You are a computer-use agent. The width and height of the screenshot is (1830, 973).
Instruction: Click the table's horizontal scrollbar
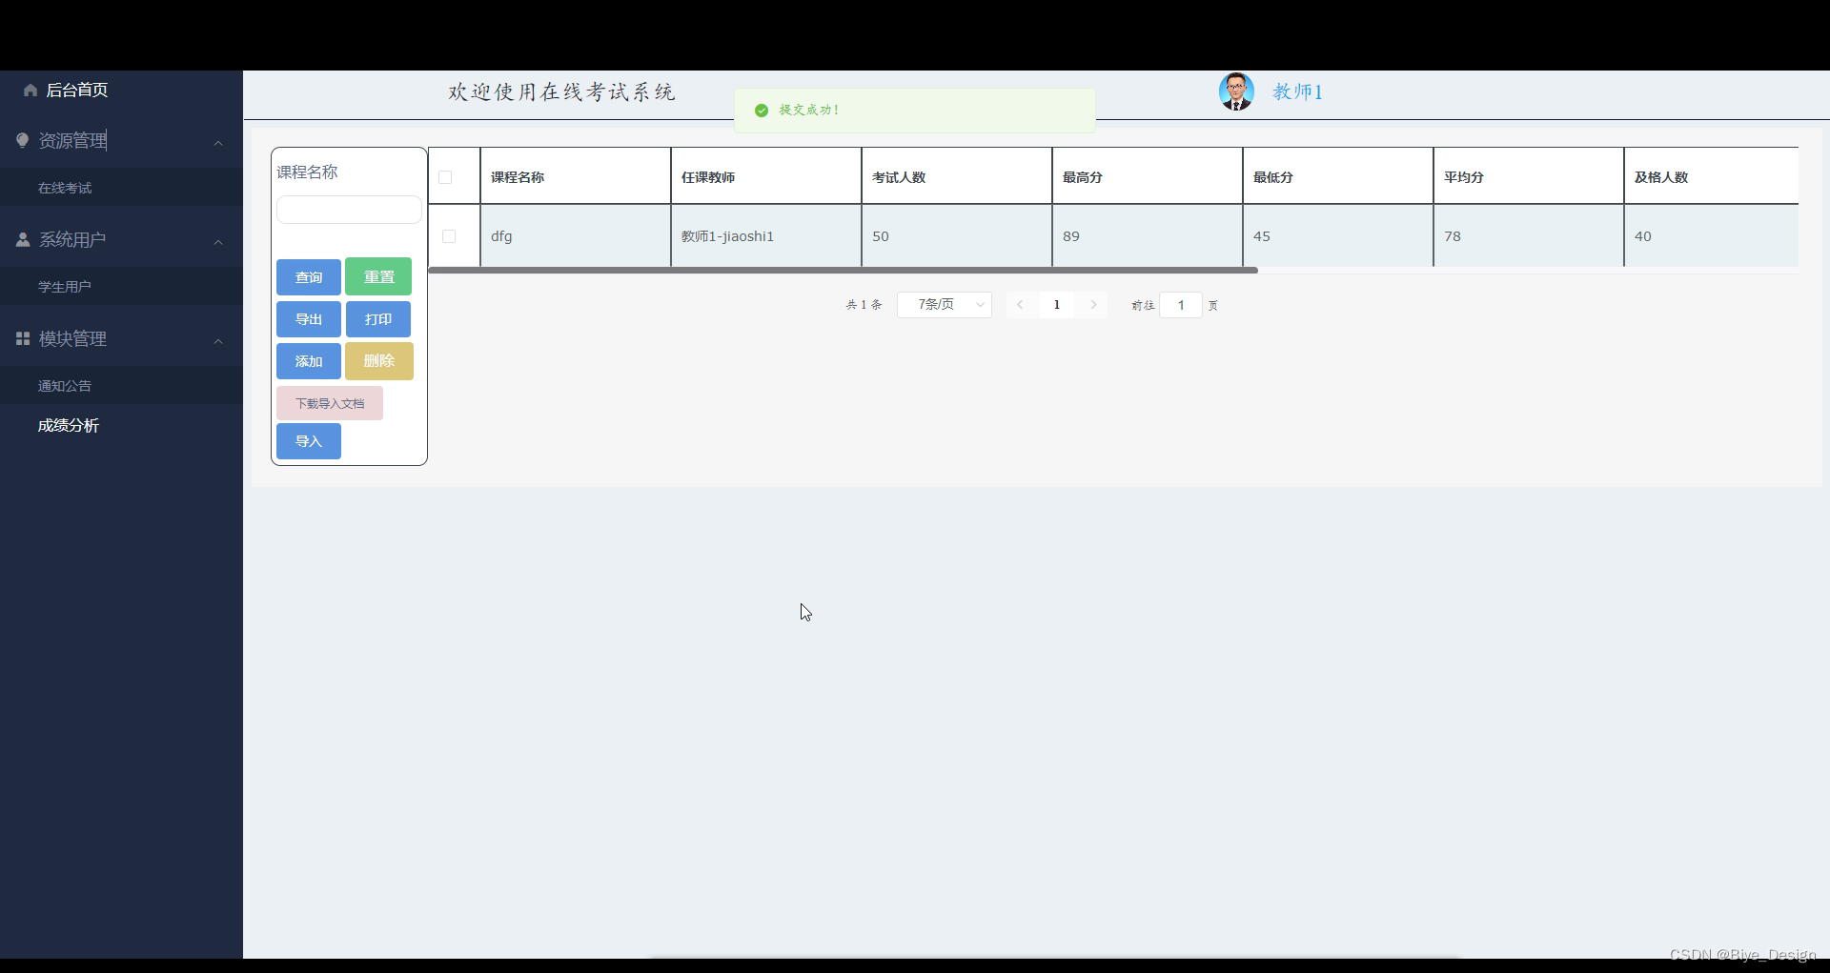click(843, 271)
